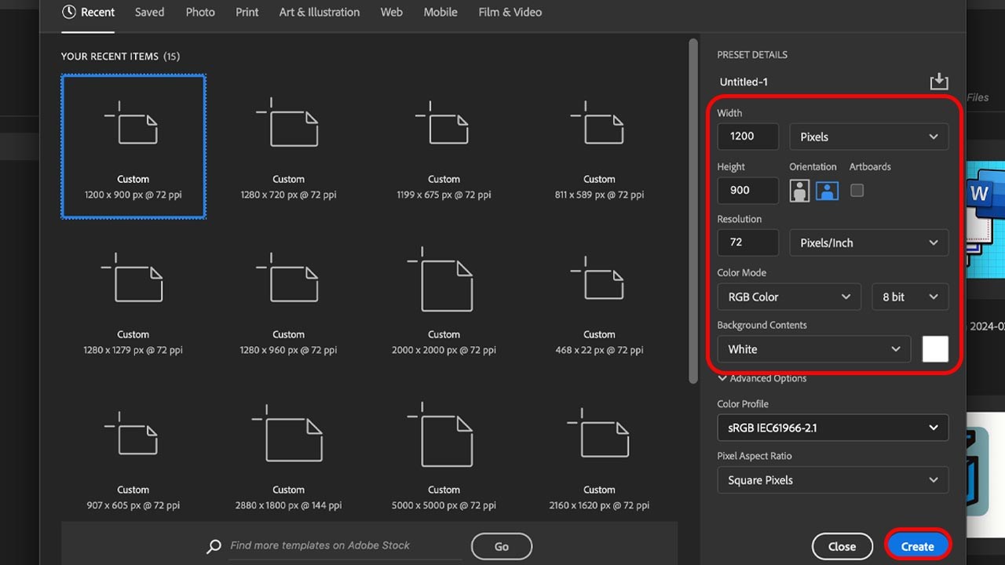Viewport: 1005px width, 565px height.
Task: Switch to the Print tab
Action: point(247,13)
